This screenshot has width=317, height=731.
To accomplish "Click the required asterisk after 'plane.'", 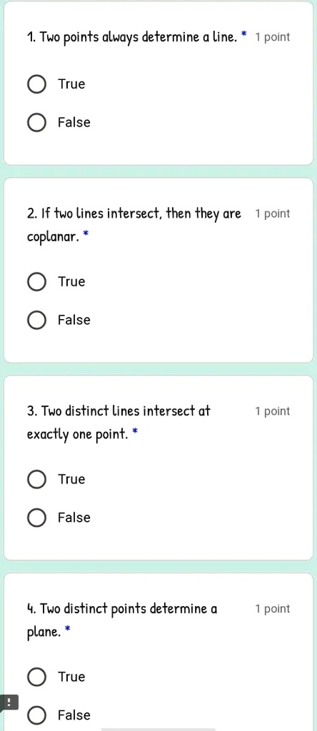I will tap(68, 630).
